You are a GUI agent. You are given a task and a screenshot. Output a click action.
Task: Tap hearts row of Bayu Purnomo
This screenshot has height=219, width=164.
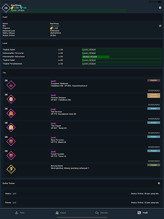coord(154,147)
